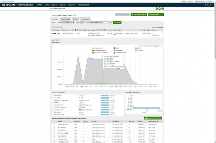Click info icon beside Flags column header
216x143 pixels.
point(87,121)
